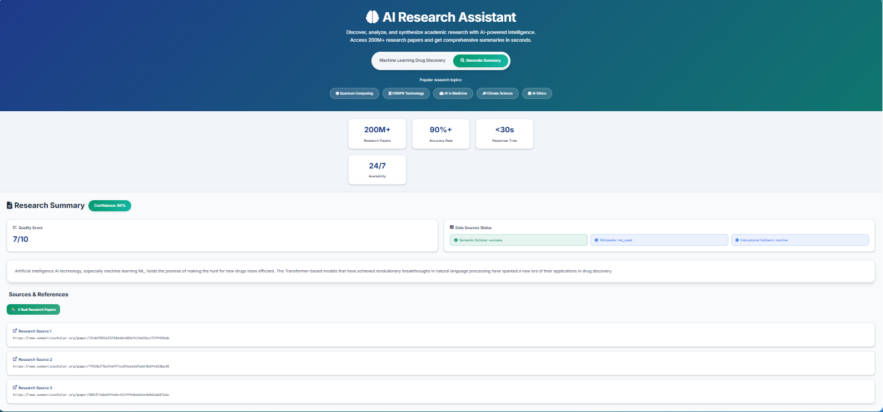The width and height of the screenshot is (883, 412).
Task: Open the Research Source 1 link
Action: 35,331
